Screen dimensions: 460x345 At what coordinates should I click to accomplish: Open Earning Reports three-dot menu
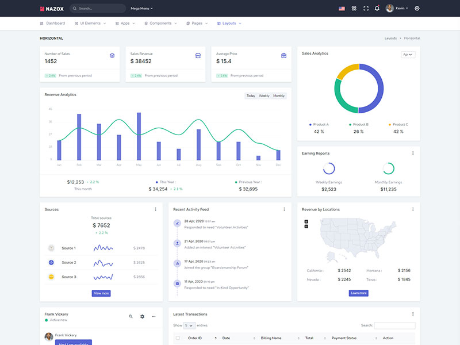[413, 153]
